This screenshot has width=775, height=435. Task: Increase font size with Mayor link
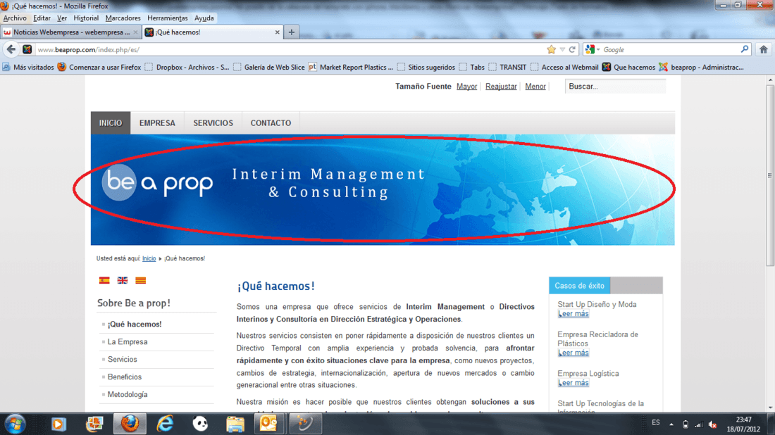pos(466,87)
